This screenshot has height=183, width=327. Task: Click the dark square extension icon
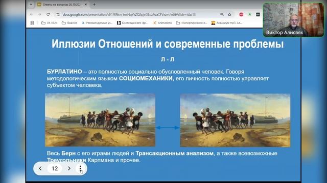coord(258,14)
